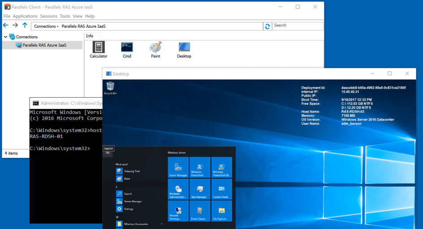423x229 pixels.
Task: Go back using the Parallels Client back arrow
Action: (x=6, y=26)
